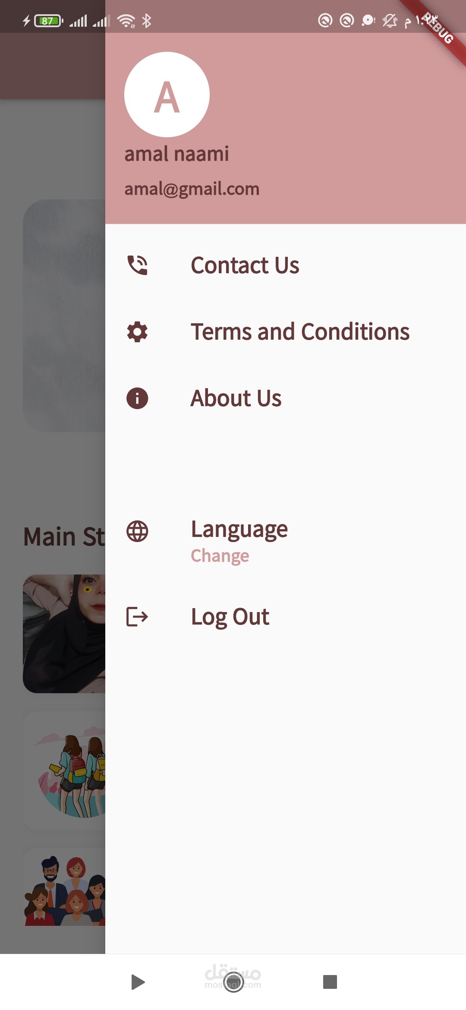Open the Contact Us menu item
Screen dimensions: 466x1010
click(x=245, y=265)
